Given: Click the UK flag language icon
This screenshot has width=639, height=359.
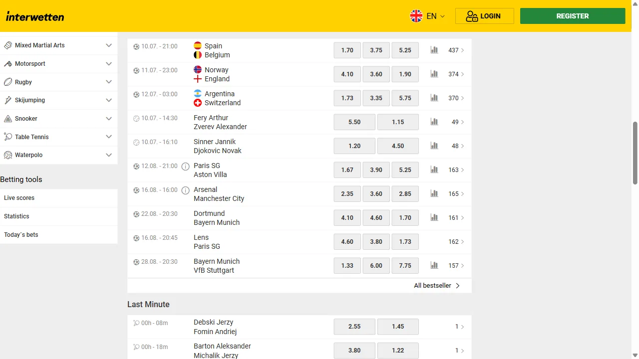Looking at the screenshot, I should (x=416, y=16).
